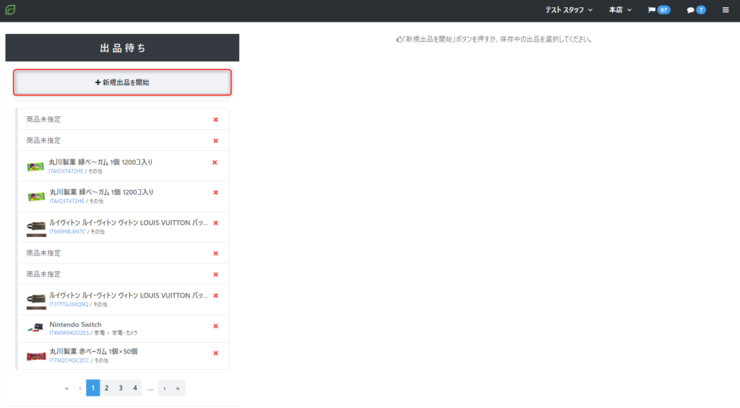The width and height of the screenshot is (740, 408).
Task: Expand the テスト スタッフ user dropdown
Action: tap(569, 10)
